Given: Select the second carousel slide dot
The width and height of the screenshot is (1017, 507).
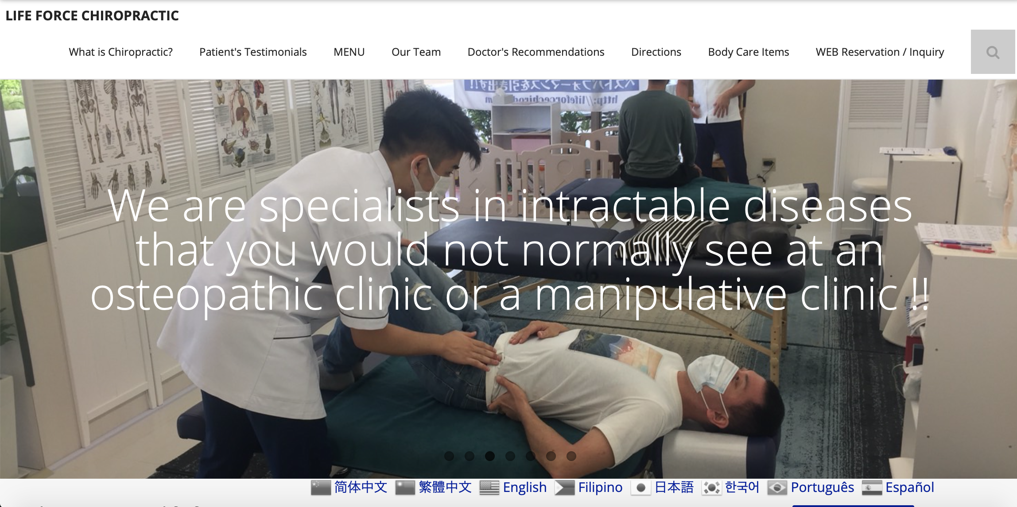Looking at the screenshot, I should tap(470, 456).
